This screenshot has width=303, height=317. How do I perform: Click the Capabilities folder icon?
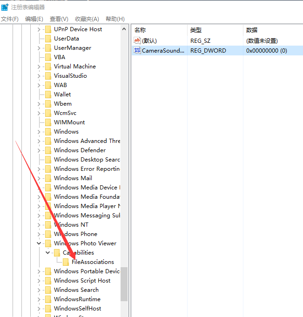coord(57,252)
